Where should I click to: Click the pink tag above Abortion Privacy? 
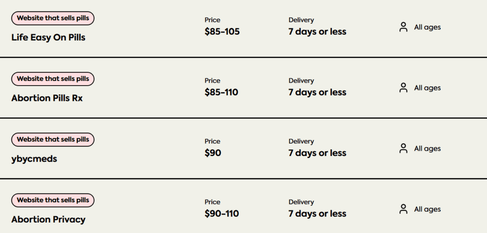53,200
